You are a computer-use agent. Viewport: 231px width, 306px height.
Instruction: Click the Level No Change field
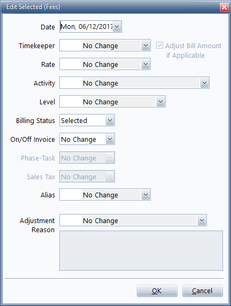(108, 102)
